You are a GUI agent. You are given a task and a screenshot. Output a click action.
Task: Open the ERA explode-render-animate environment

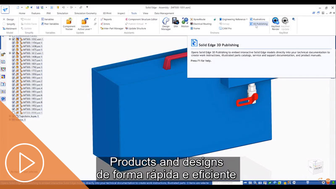coord(176,23)
